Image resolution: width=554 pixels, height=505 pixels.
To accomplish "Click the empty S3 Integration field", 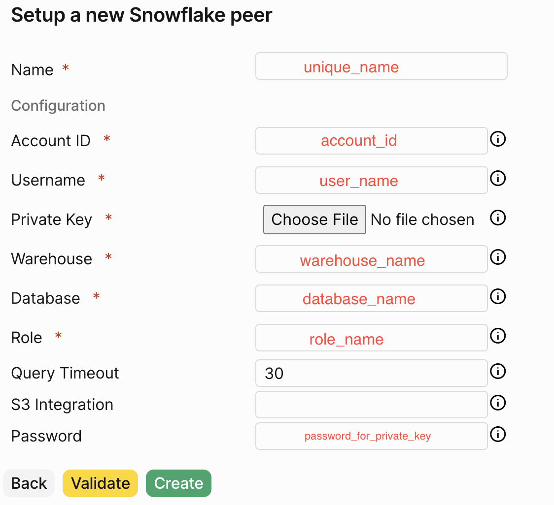I will pos(371,405).
